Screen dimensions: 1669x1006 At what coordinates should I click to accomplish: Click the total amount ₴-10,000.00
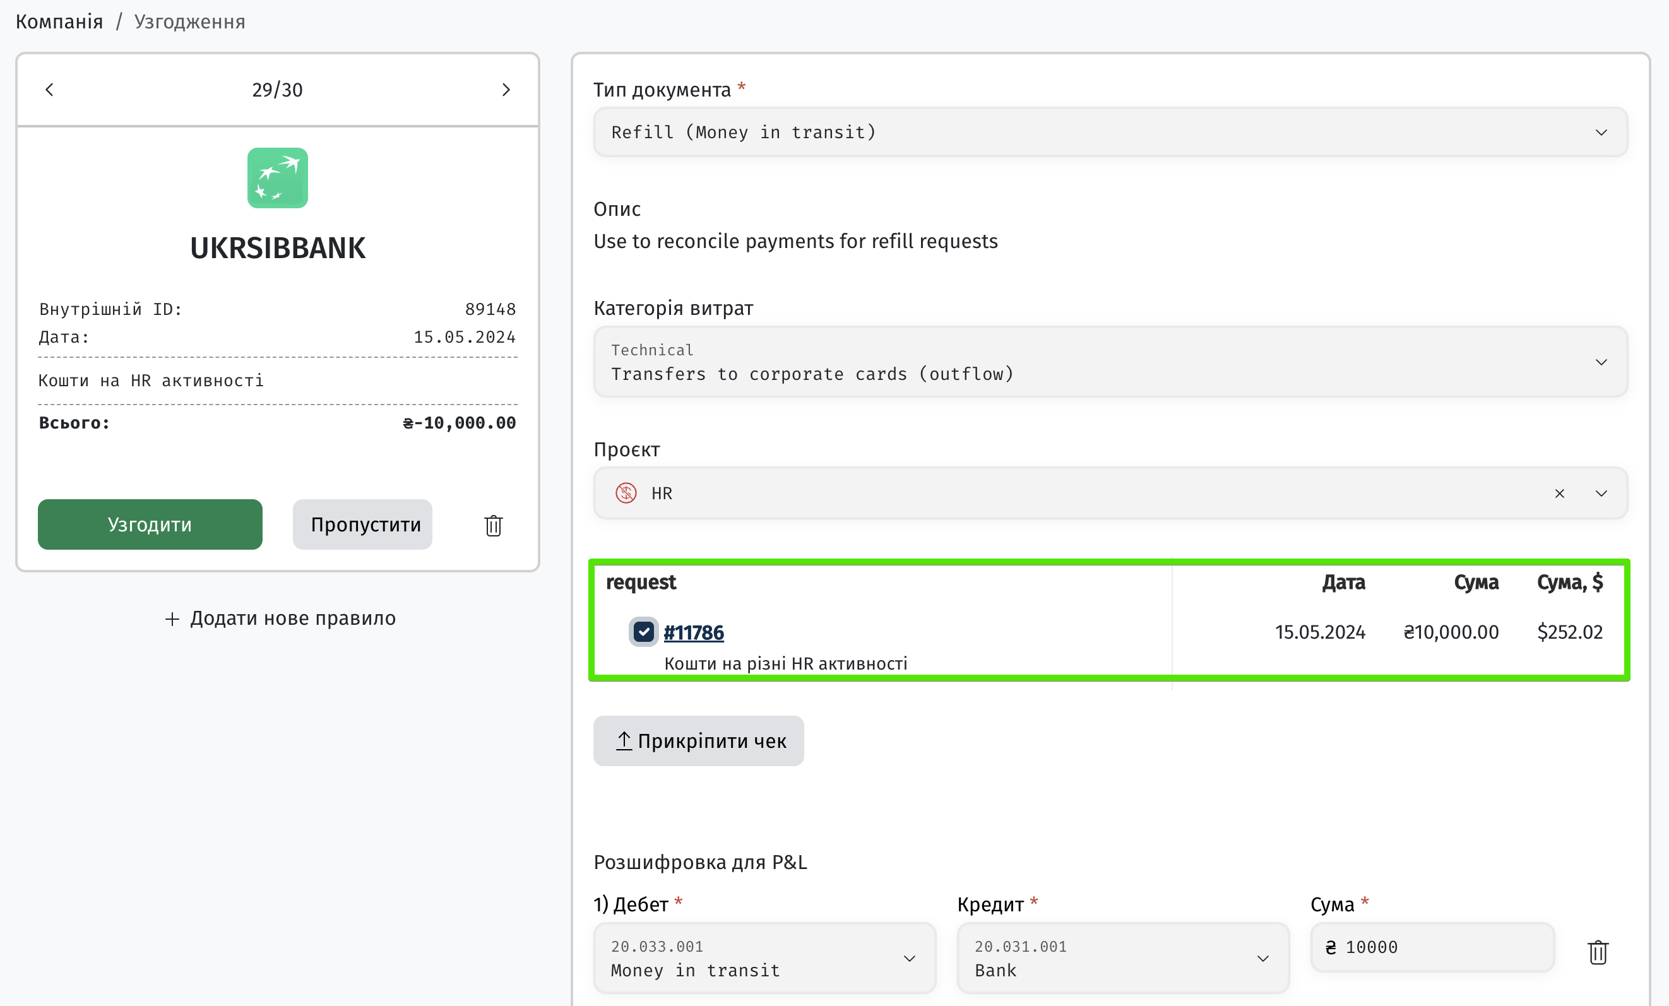pos(460,423)
